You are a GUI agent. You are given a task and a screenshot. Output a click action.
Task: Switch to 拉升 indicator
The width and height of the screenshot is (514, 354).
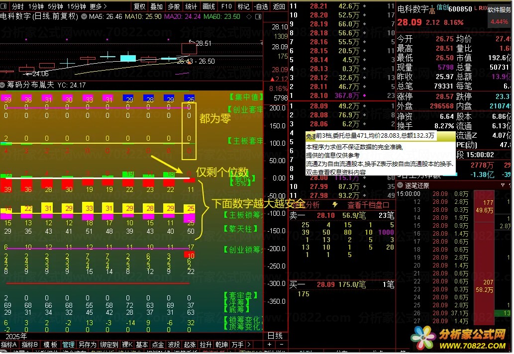click(206, 345)
